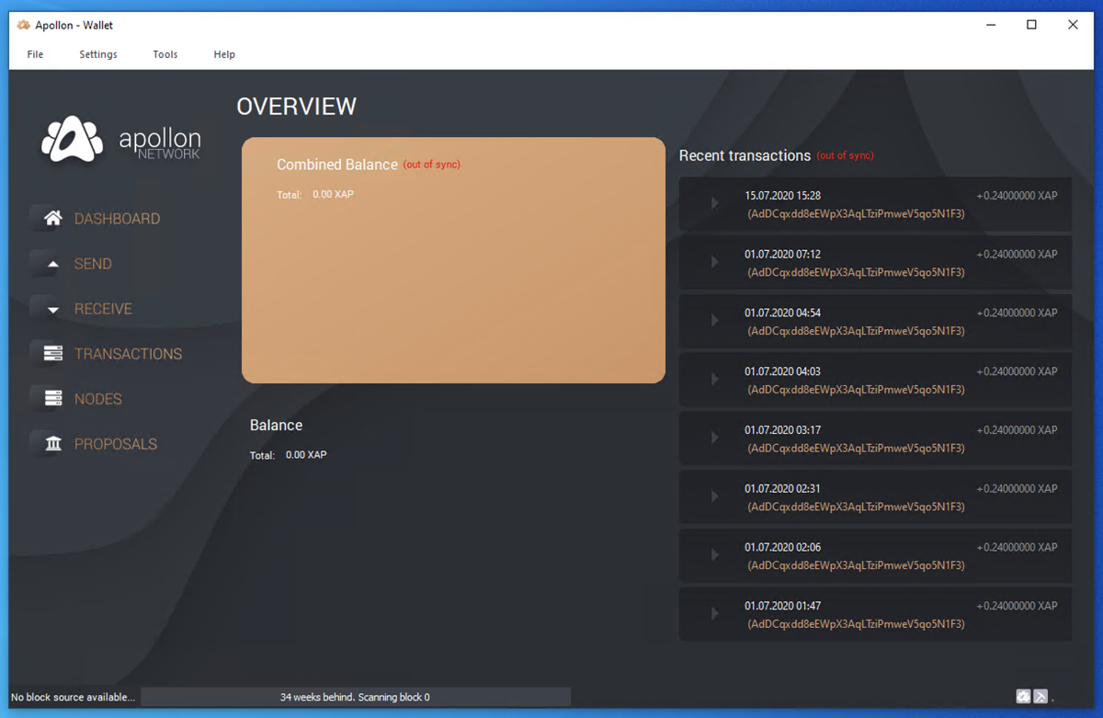Click the address under 01.07.2020 02:31
The image size is (1103, 718).
856,507
